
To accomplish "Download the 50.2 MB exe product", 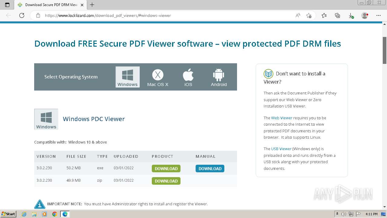I will click(166, 169).
